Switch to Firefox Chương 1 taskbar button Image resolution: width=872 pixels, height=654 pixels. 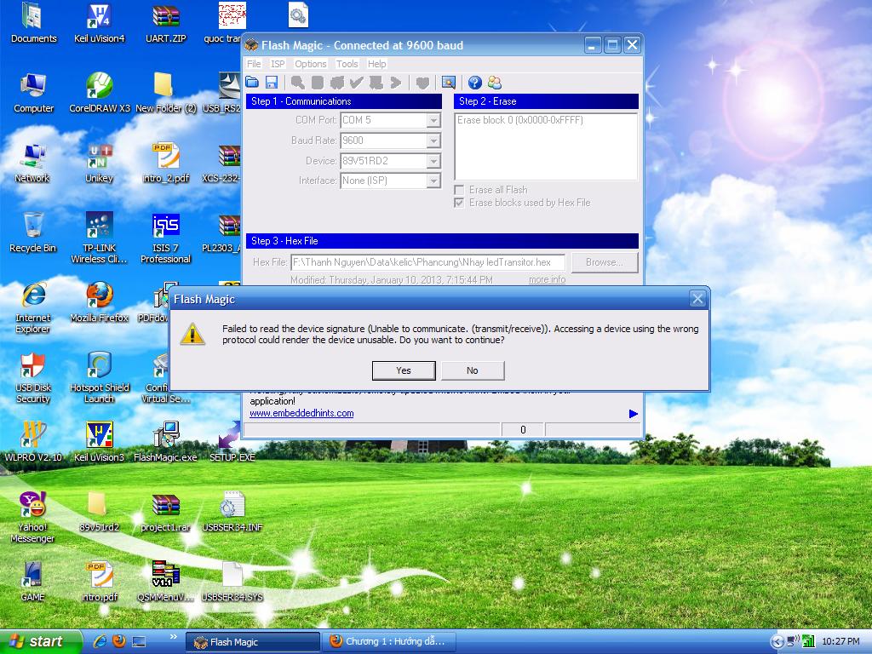pos(389,642)
